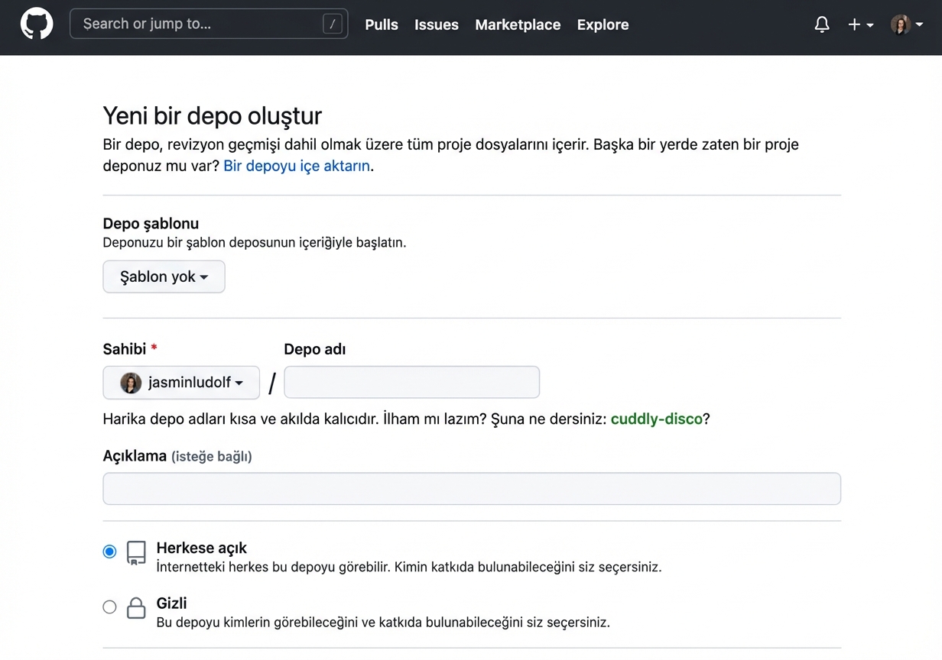Click the book icon next to Herkese açık

pos(136,552)
